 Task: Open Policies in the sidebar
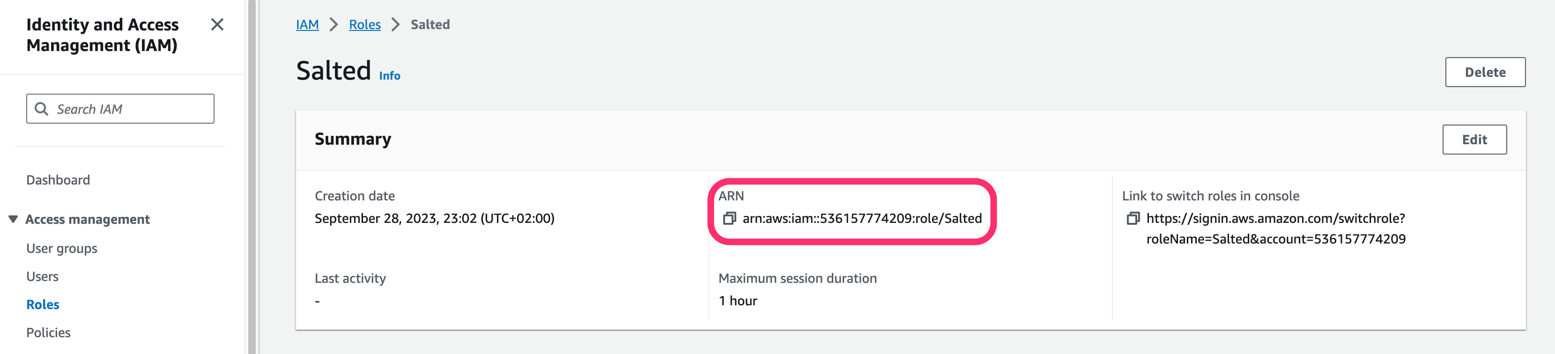click(x=48, y=332)
